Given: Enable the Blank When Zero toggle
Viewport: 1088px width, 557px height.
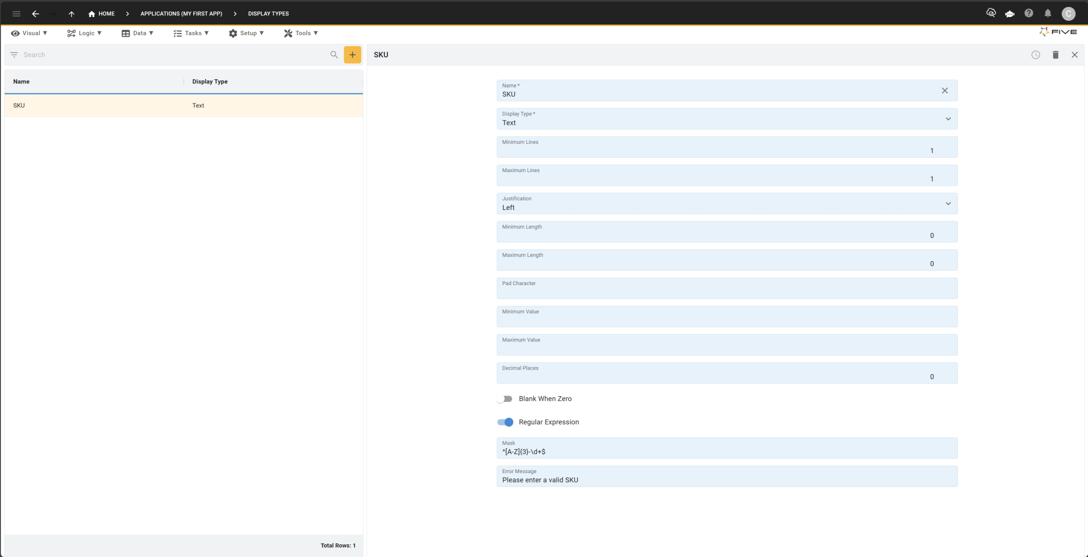Looking at the screenshot, I should coord(504,399).
